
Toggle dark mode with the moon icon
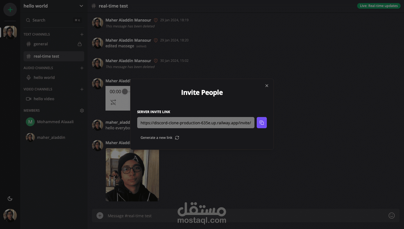point(10,199)
